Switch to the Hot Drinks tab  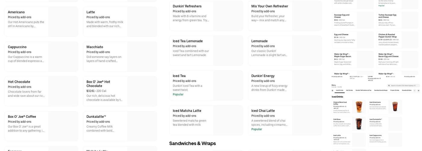coord(349,90)
